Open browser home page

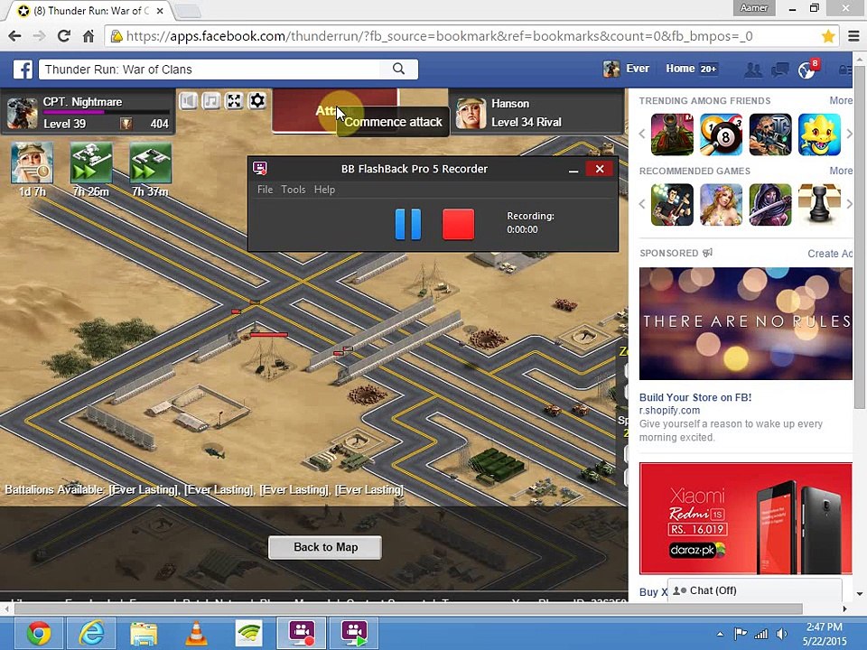(x=89, y=36)
